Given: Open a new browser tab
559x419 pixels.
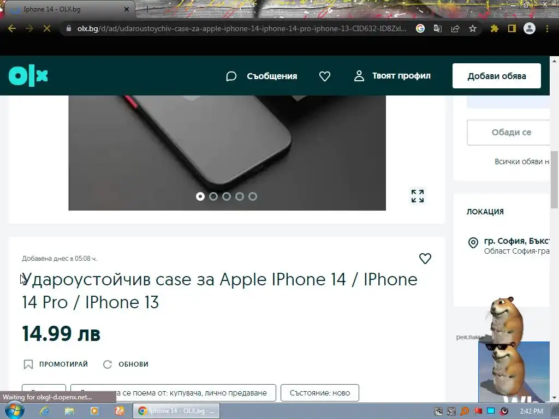Looking at the screenshot, I should point(147,10).
